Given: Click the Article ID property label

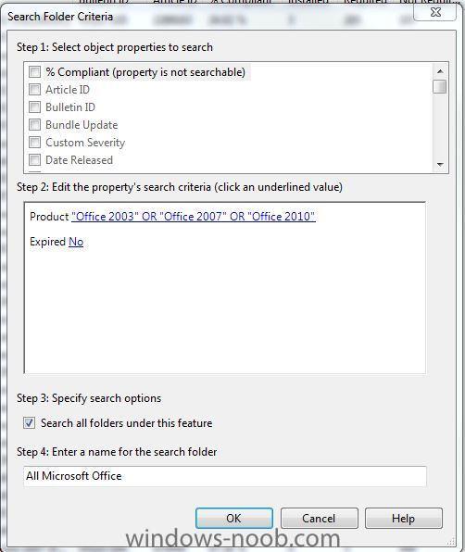Looking at the screenshot, I should tap(68, 90).
